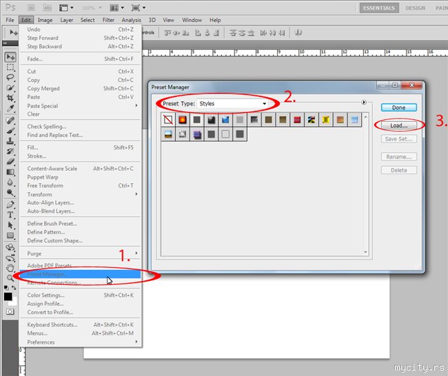This screenshot has width=448, height=376.
Task: Select the Path Selection tool
Action: point(10,225)
